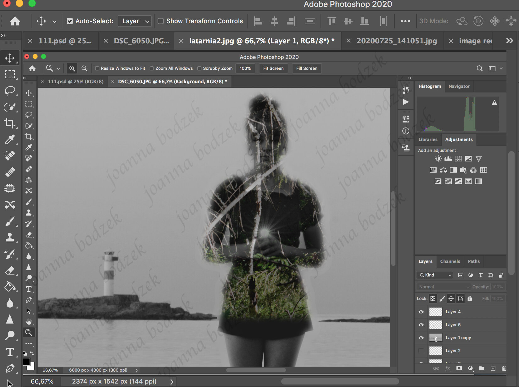Toggle the Auto-Select checkbox
The image size is (519, 387).
[70, 21]
